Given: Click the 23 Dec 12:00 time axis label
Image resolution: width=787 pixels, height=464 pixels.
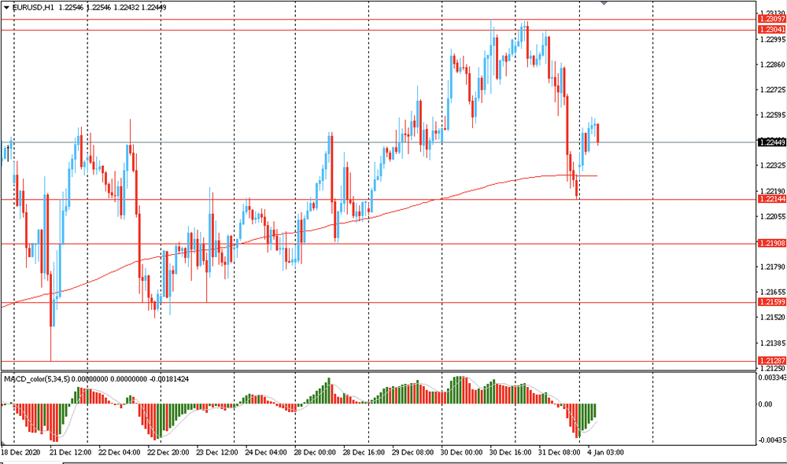Looking at the screenshot, I should 217,452.
